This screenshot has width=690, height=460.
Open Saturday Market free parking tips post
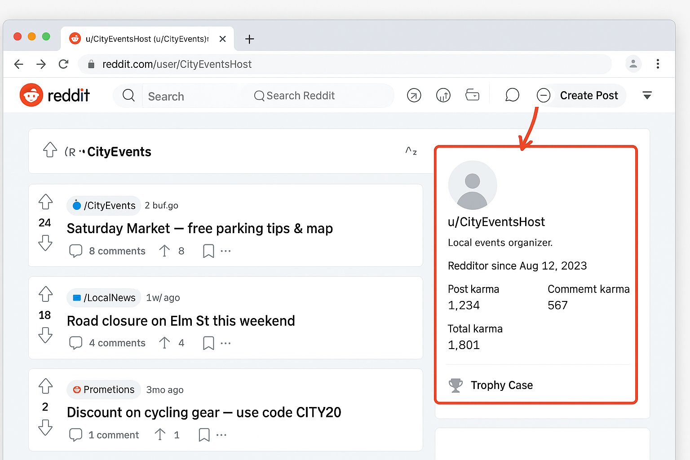coord(200,228)
